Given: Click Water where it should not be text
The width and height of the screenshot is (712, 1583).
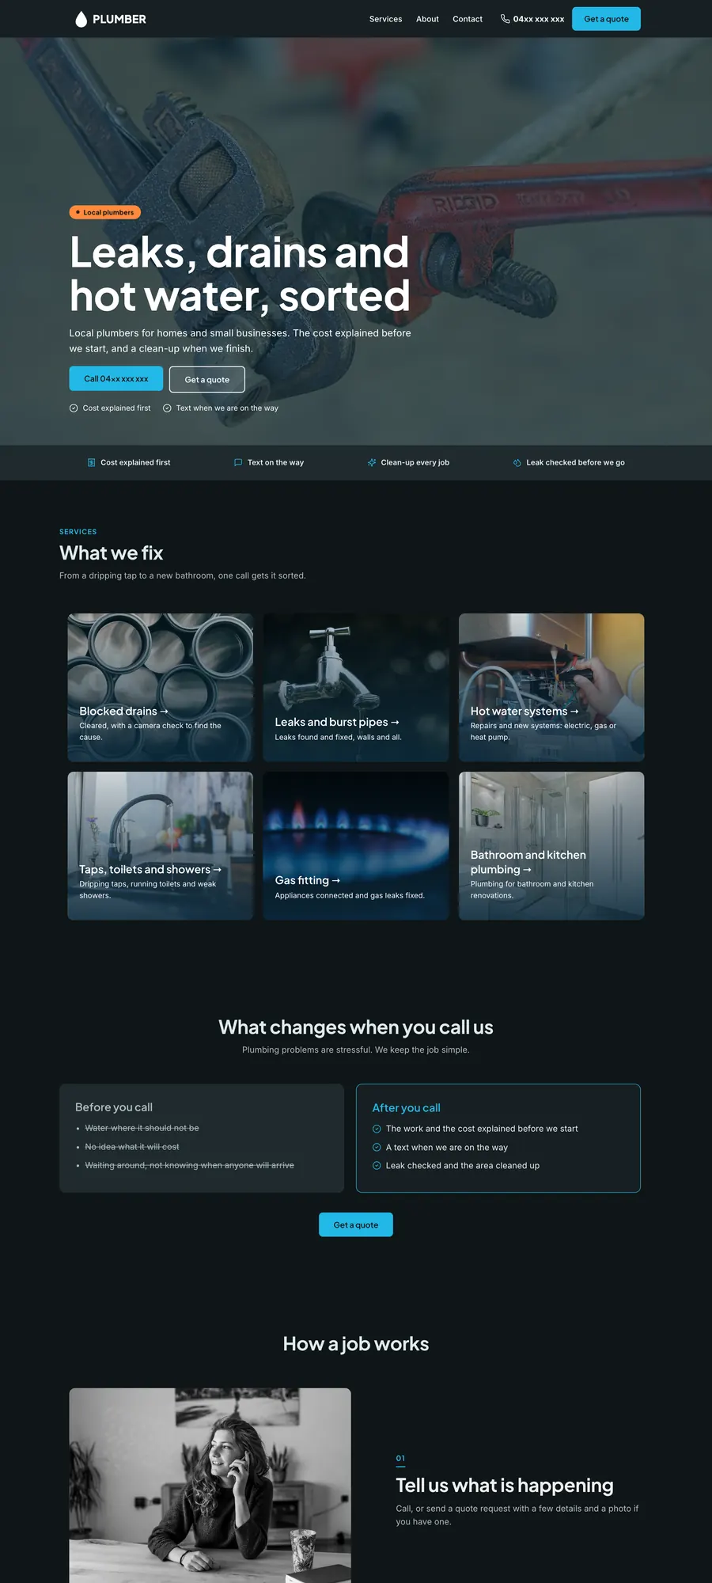Looking at the screenshot, I should (142, 1128).
